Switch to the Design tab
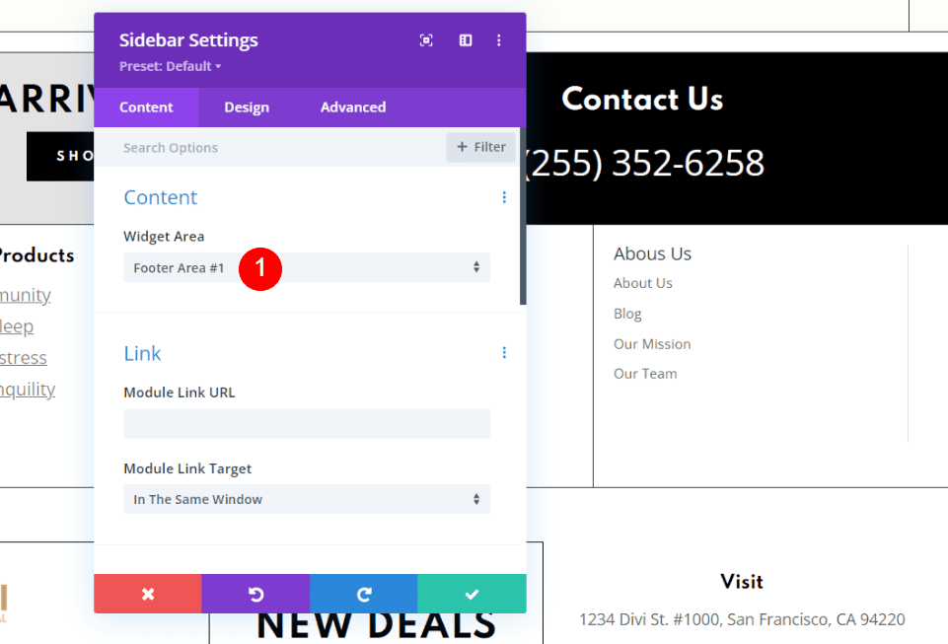Image resolution: width=948 pixels, height=644 pixels. 246,107
